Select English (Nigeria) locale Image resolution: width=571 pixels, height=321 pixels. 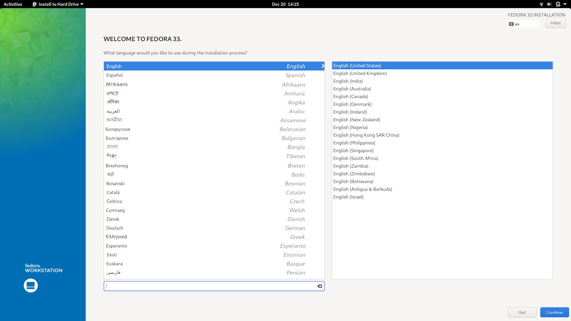pos(442,128)
